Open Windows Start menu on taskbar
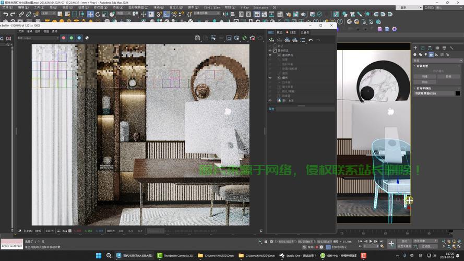Viewport: 464px width, 261px height. [99, 255]
